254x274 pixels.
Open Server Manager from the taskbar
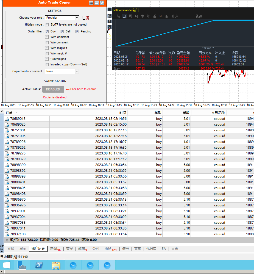[22, 265]
